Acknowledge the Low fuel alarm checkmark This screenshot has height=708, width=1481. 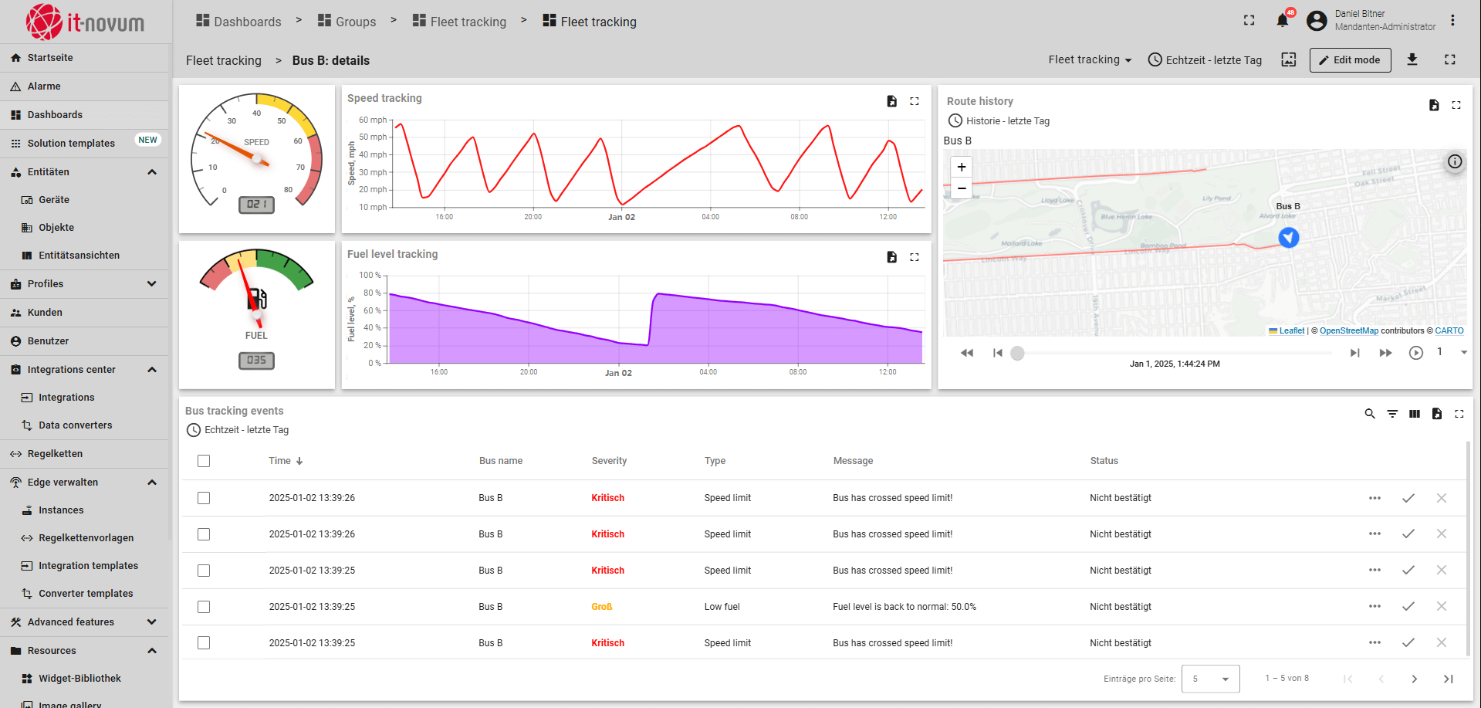(x=1408, y=607)
